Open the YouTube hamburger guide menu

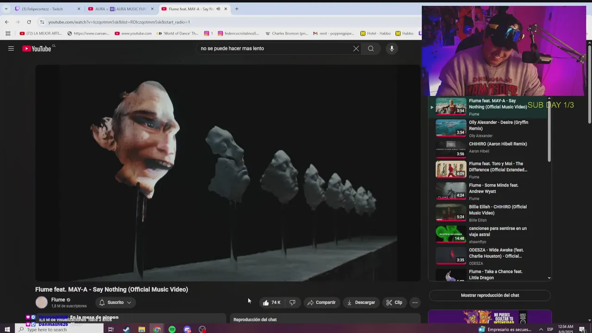(x=11, y=49)
